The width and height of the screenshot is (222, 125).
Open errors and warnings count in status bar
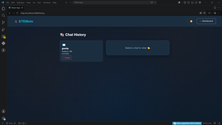[22, 123]
